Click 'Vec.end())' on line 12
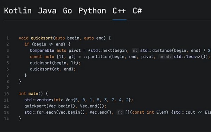Image resolution: width=211 pixels, height=132 pixels. tap(92, 106)
